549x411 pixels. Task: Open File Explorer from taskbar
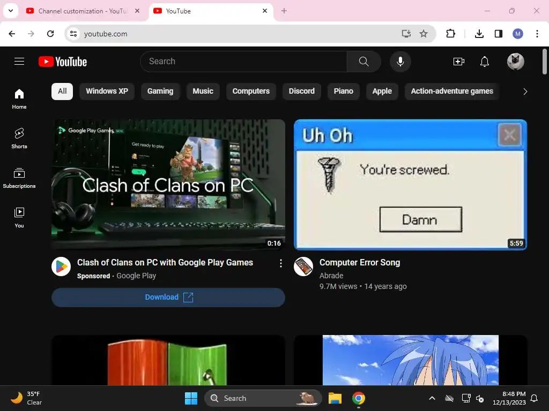pyautogui.click(x=335, y=398)
